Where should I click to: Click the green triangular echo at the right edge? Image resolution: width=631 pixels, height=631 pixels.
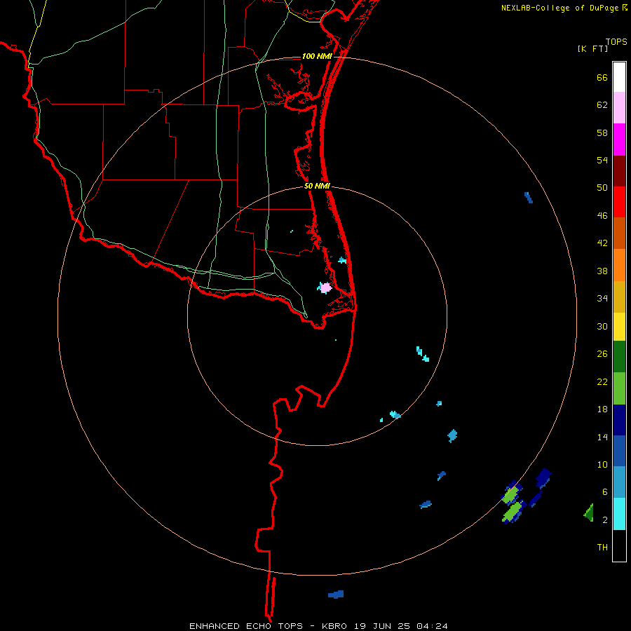point(589,513)
